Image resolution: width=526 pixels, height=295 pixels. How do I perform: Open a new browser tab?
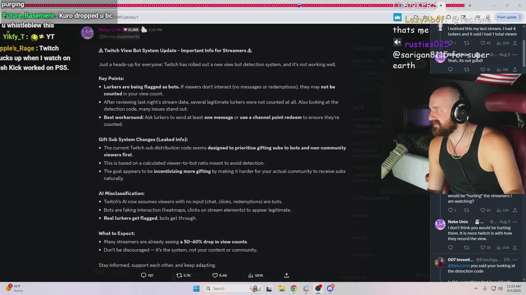coord(470,5)
